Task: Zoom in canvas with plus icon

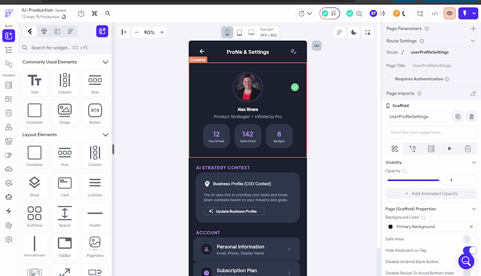Action: tap(162, 32)
